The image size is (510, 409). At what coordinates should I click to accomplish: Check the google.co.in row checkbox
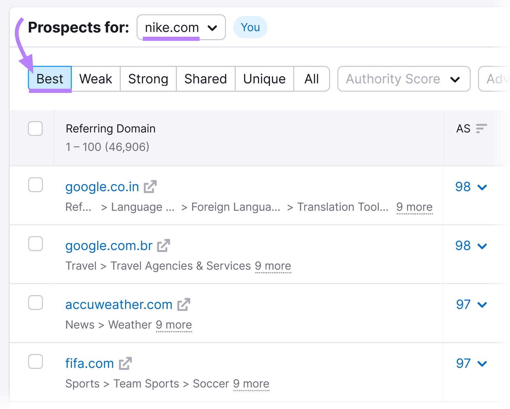(x=35, y=185)
